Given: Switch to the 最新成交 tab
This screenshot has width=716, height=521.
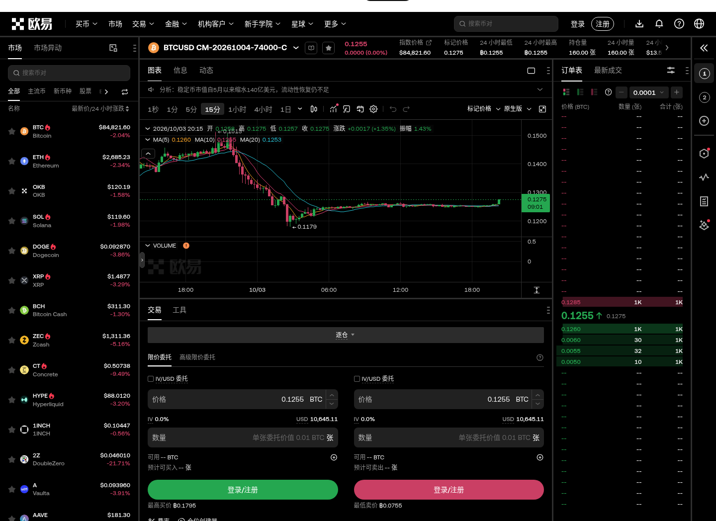Looking at the screenshot, I should pos(608,71).
